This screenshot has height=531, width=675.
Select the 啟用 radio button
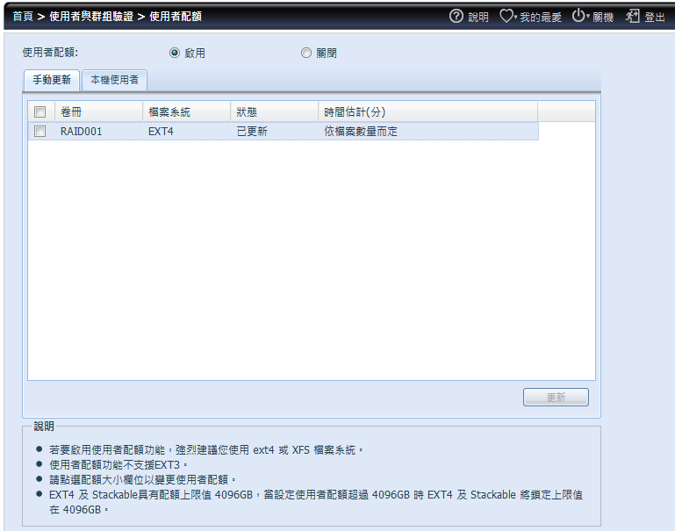pos(175,53)
